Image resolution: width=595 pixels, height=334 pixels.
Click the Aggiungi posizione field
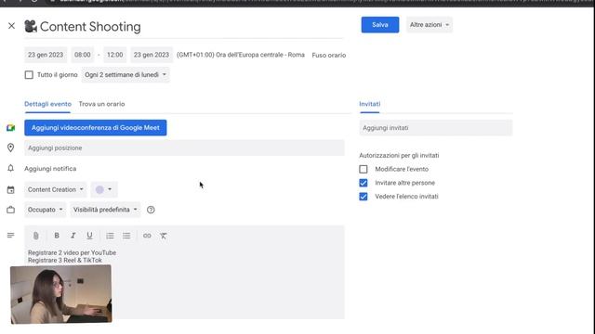pos(184,148)
